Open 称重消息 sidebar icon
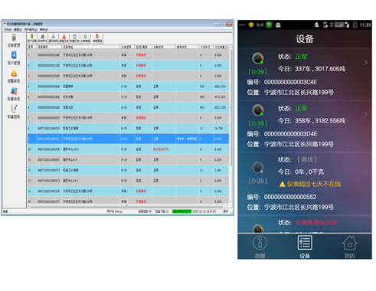The height and width of the screenshot is (291, 376). (14, 94)
